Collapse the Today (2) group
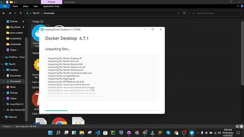 (30, 22)
